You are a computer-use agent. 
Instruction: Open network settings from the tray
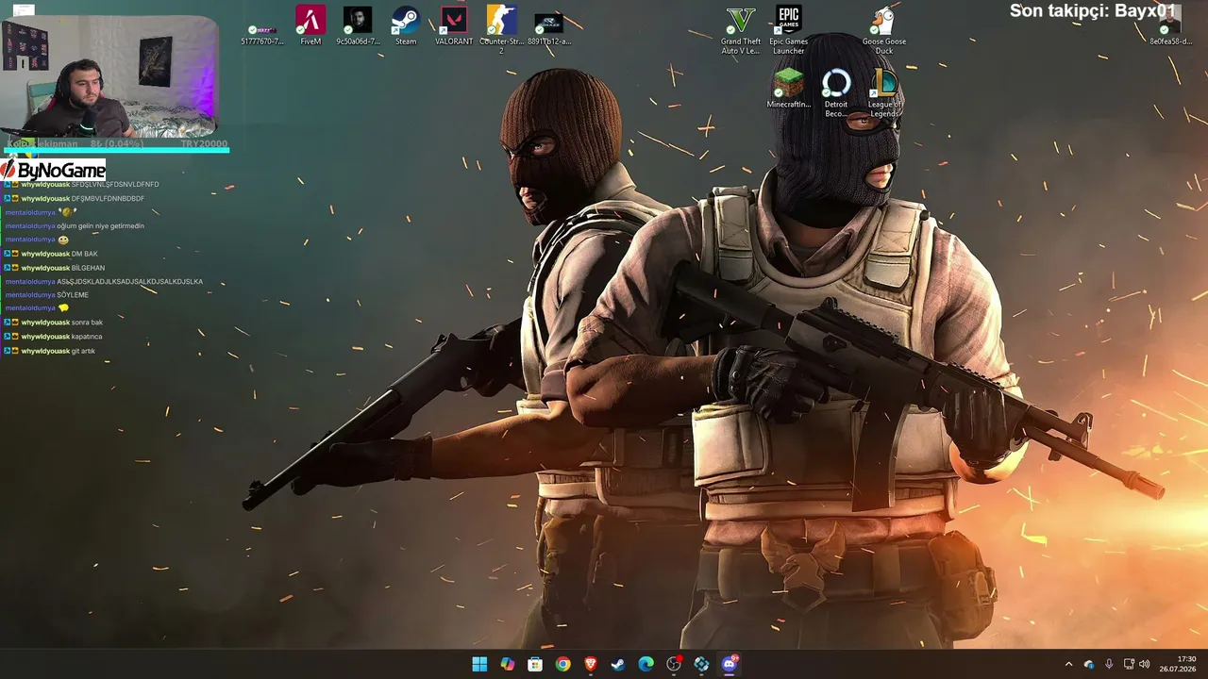coord(1129,664)
